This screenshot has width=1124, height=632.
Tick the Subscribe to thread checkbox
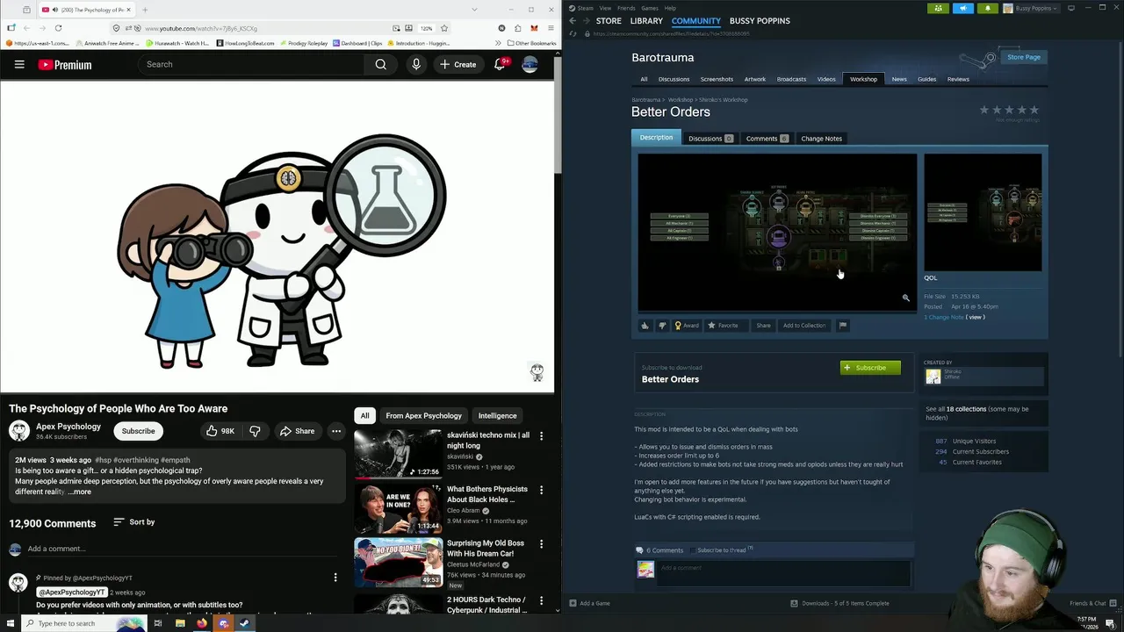693,550
